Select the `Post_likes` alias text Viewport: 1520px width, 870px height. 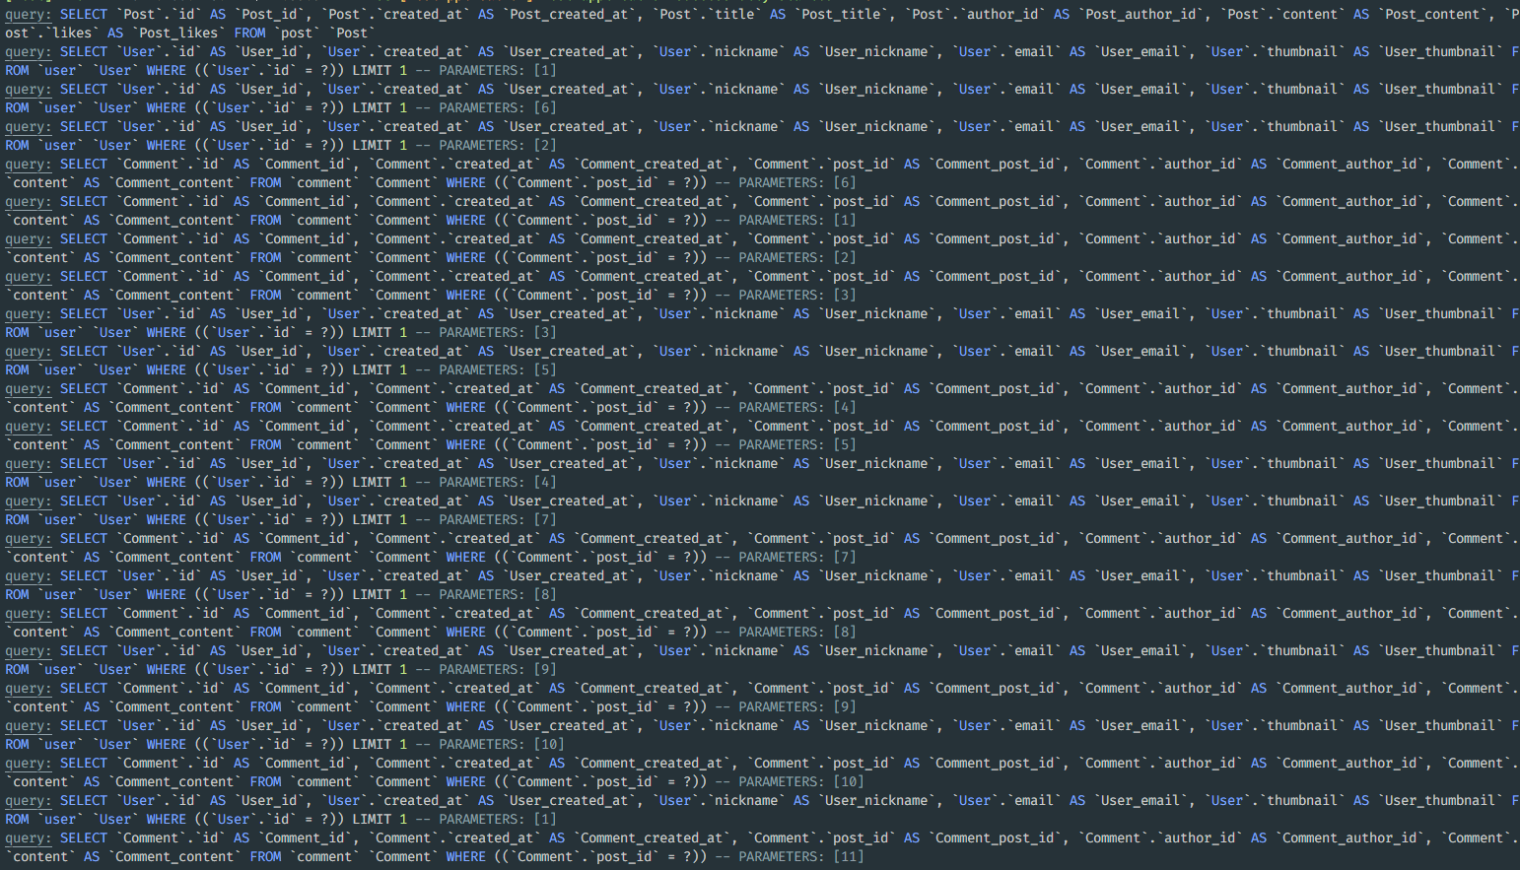point(178,33)
